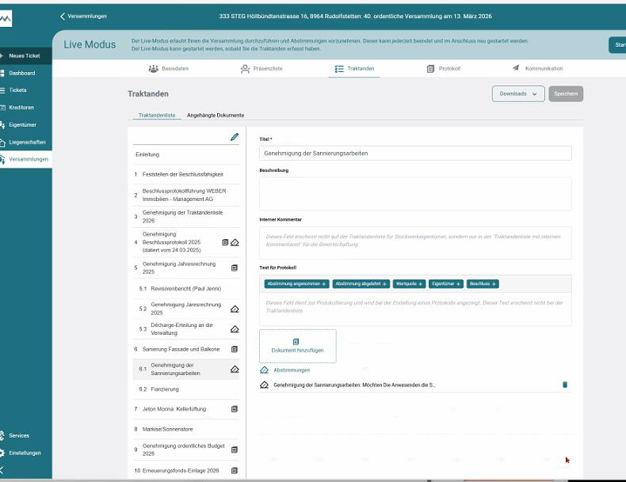Screen dimensions: 626x482
Task: Click the Abstimmungen vote icon
Action: (265, 370)
